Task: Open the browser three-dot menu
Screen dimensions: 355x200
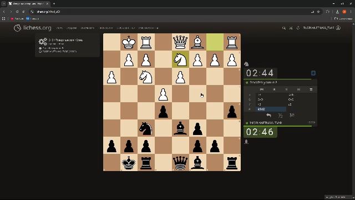Action: pos(351,12)
